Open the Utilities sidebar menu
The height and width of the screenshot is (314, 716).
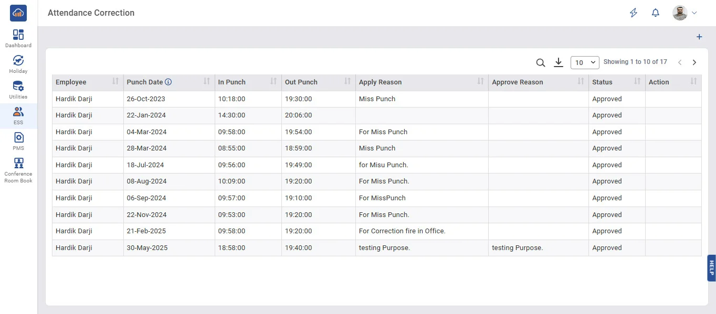[x=18, y=90]
